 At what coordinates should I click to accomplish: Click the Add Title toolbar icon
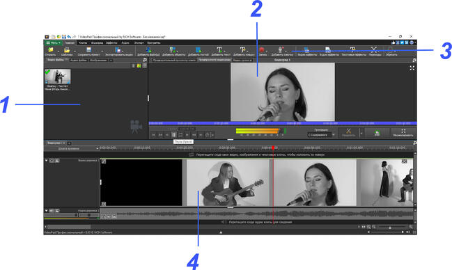pyautogui.click(x=244, y=50)
